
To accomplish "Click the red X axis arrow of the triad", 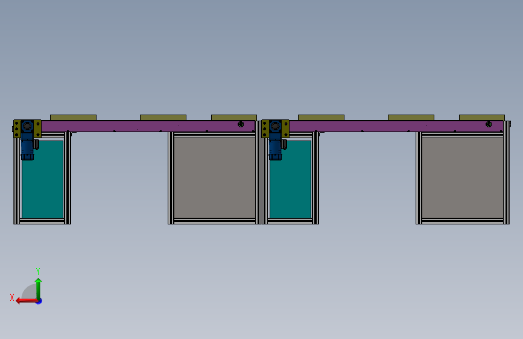I will click(x=26, y=301).
